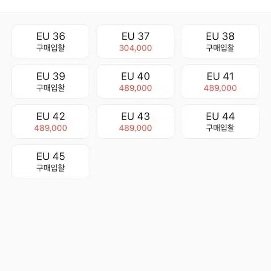Click 구매입찰 label under EU 38
This screenshot has width=271, height=271.
coord(220,48)
